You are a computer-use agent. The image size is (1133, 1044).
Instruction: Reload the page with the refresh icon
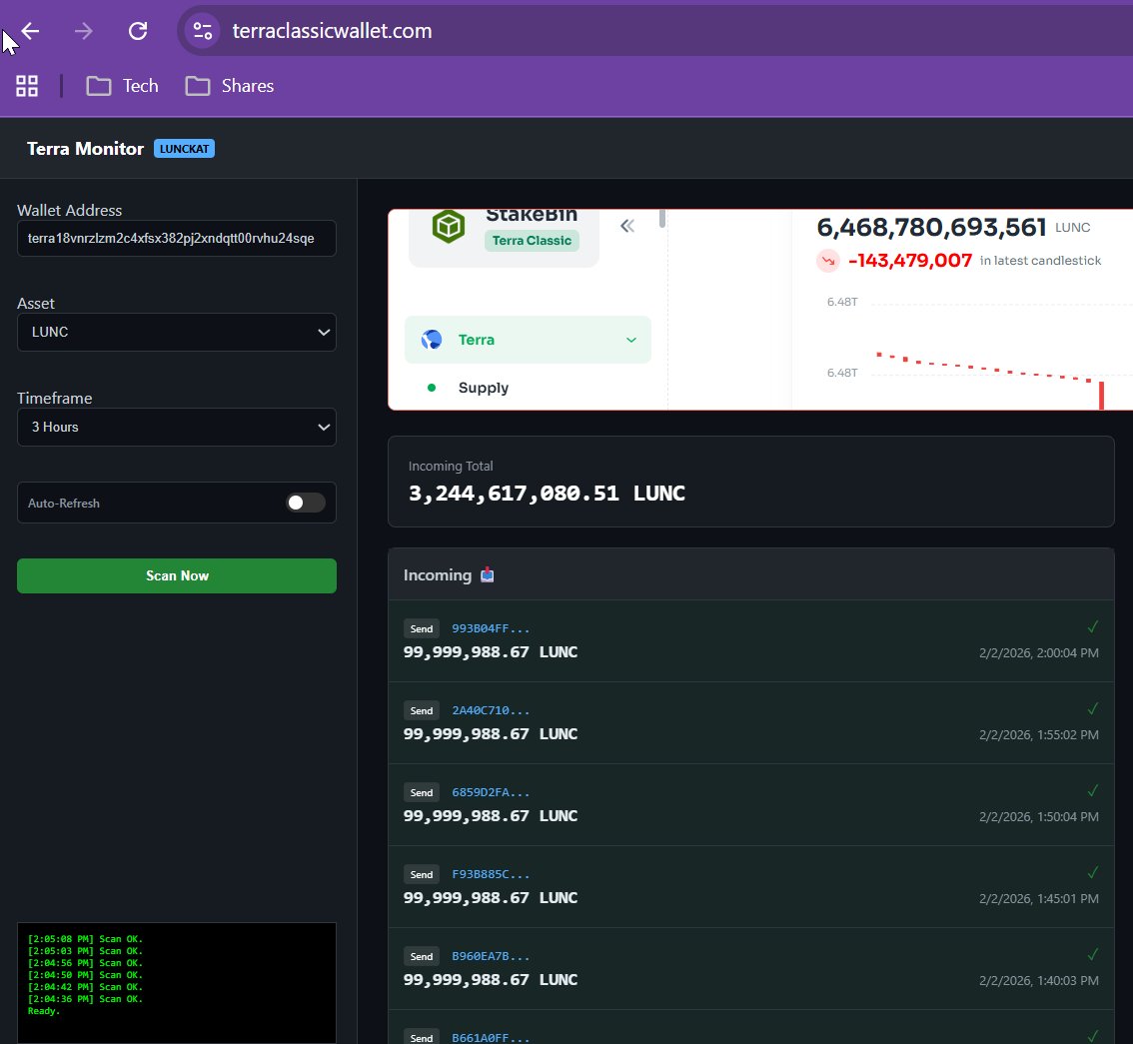138,31
